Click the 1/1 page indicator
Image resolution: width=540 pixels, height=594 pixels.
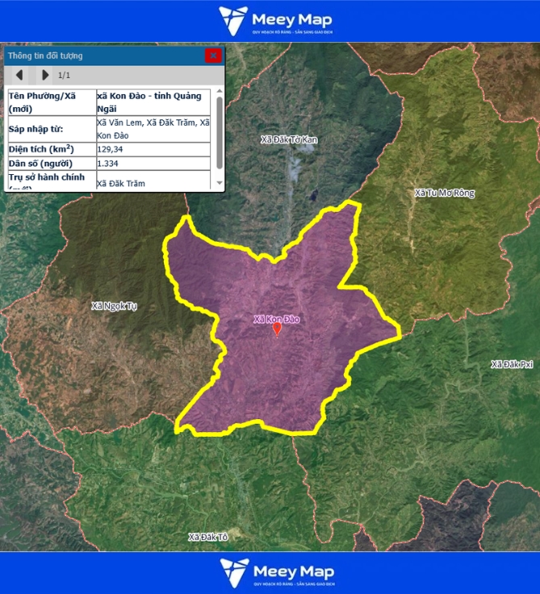[x=64, y=76]
